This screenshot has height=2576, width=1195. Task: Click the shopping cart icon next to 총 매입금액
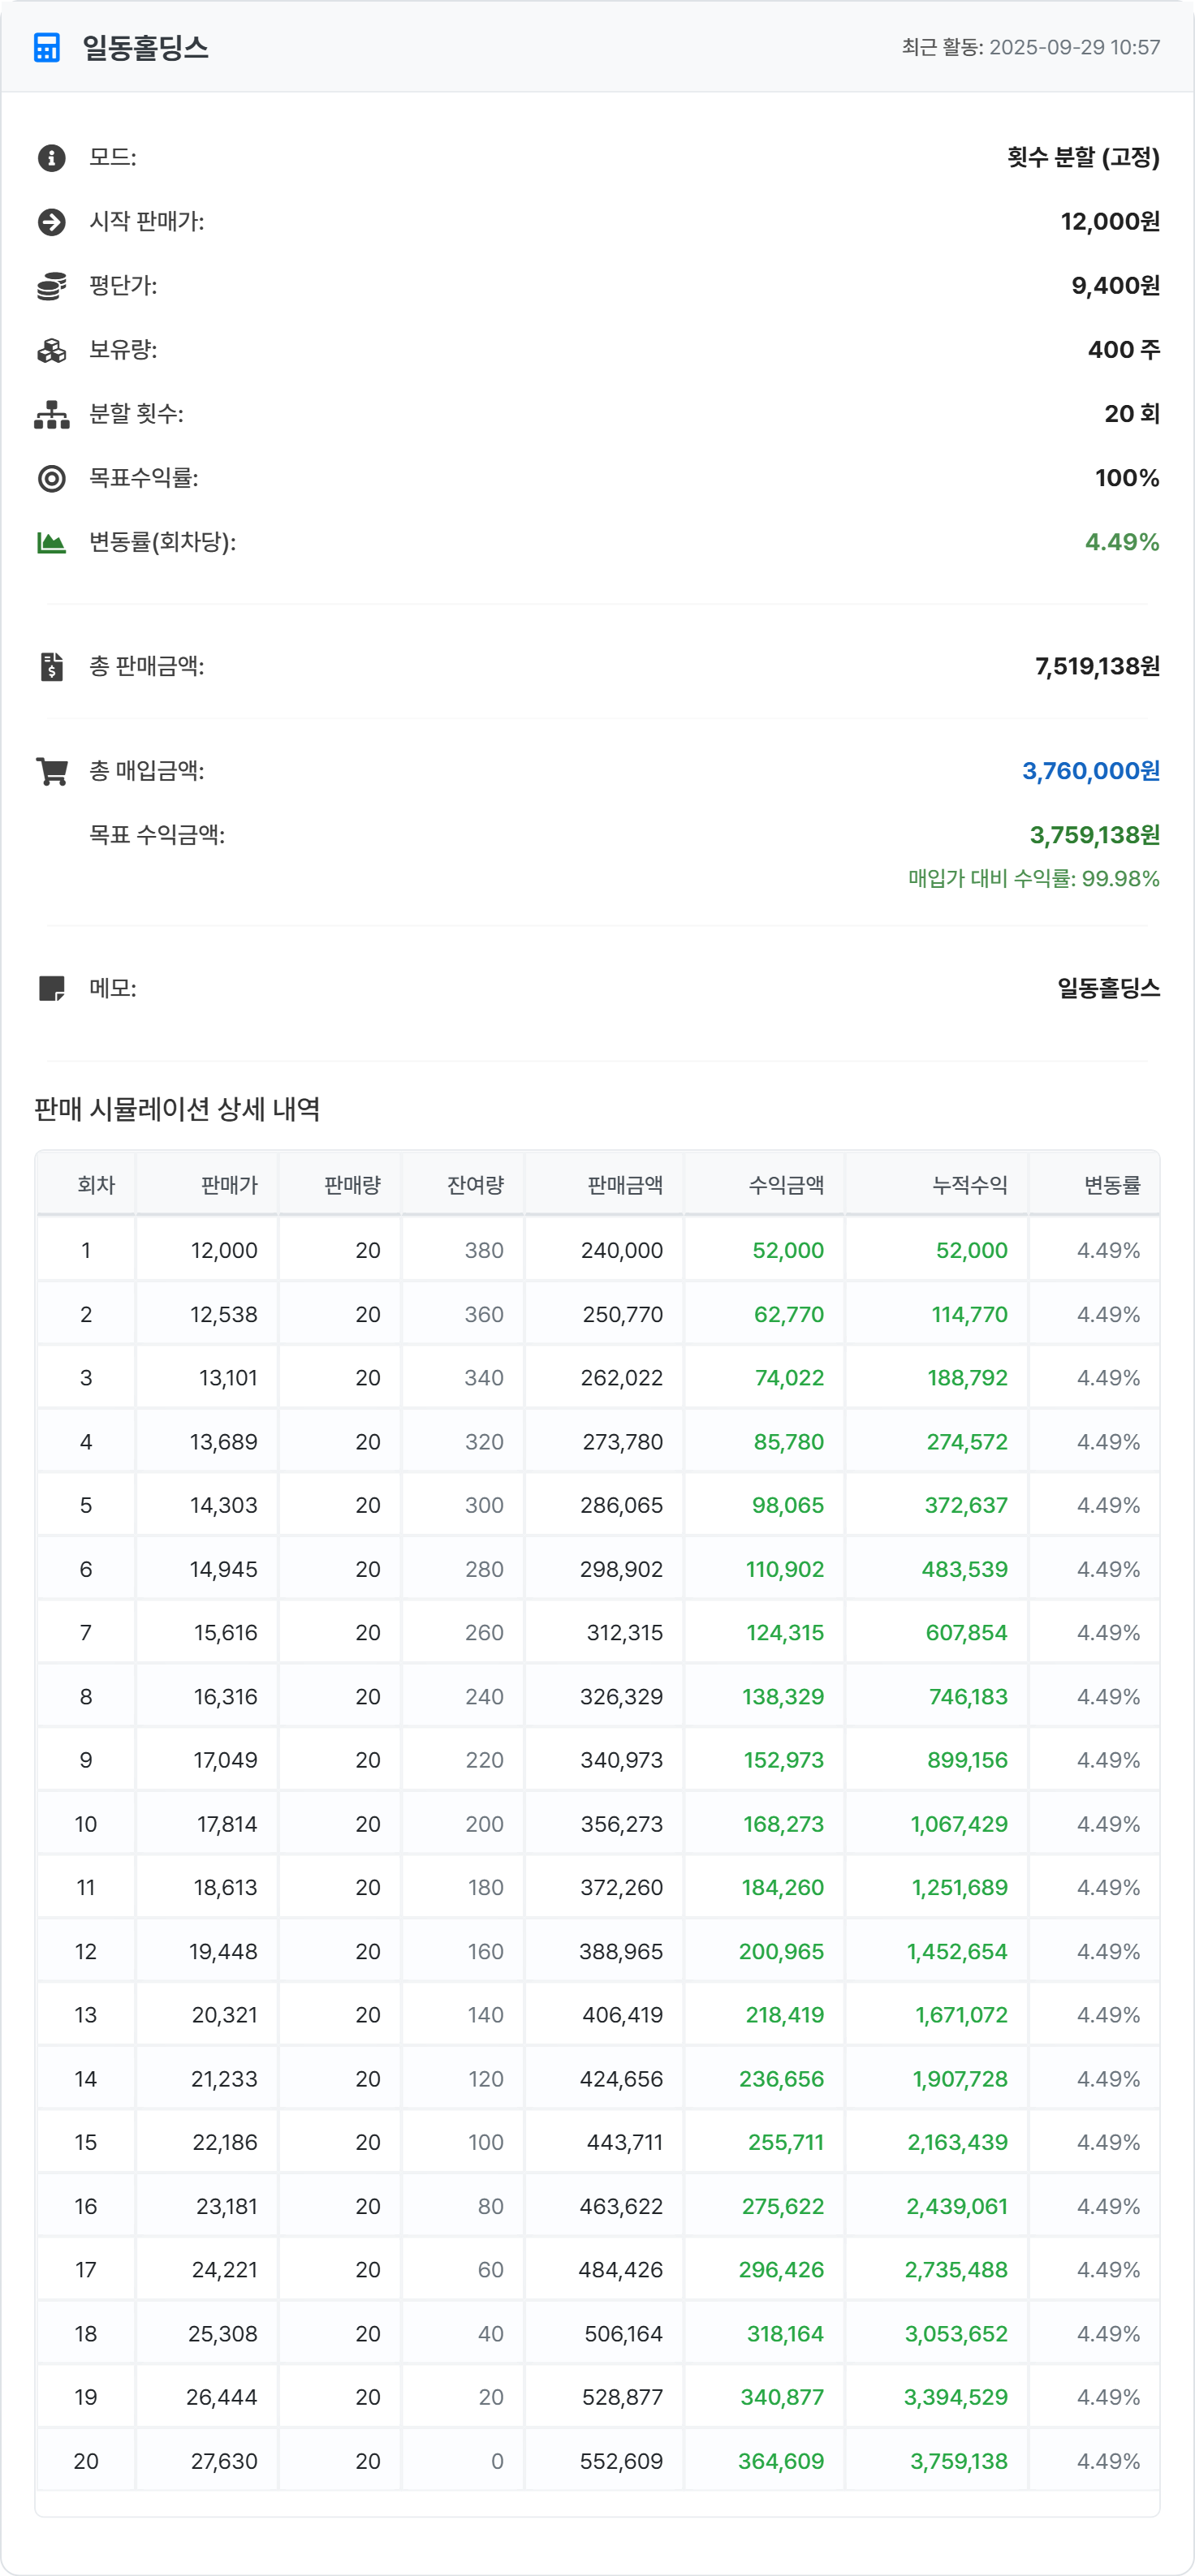tap(51, 771)
